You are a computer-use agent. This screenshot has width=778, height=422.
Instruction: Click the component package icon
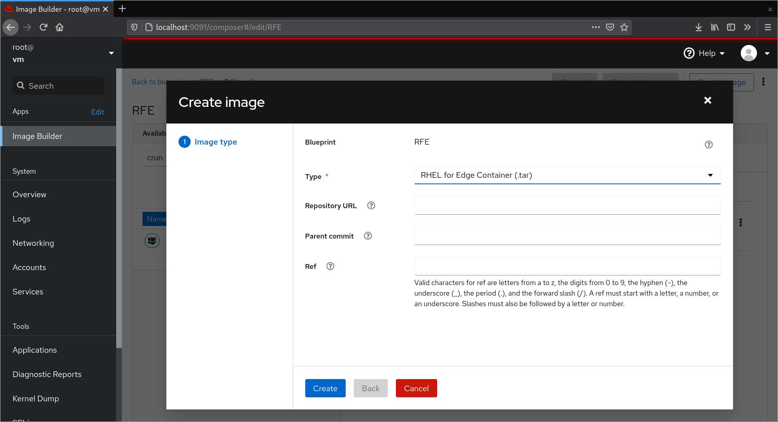152,241
